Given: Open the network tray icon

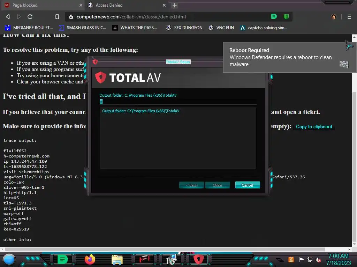Looking at the screenshot, I should (310, 259).
